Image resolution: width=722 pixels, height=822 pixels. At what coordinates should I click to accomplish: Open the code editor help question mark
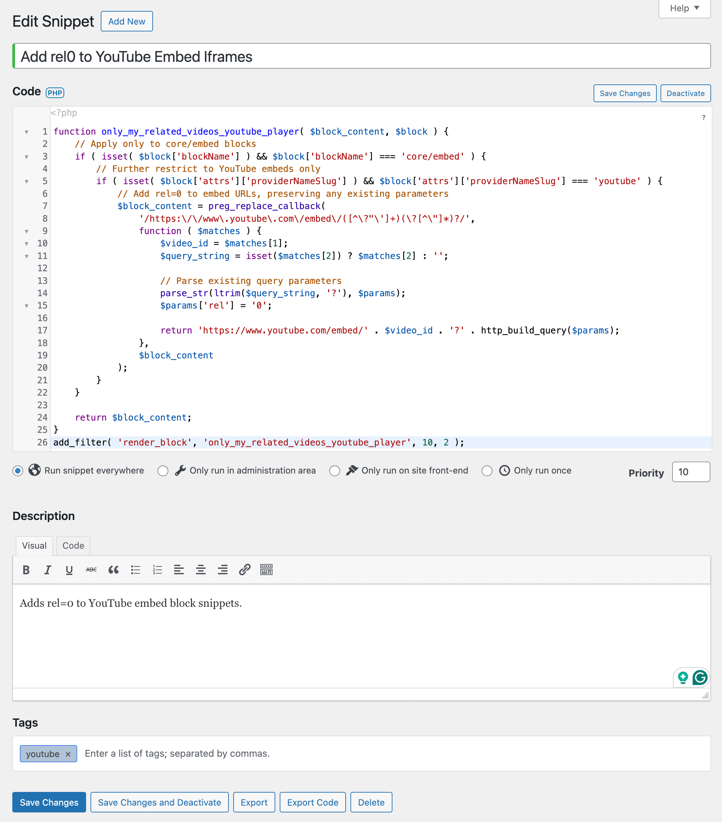click(x=704, y=118)
